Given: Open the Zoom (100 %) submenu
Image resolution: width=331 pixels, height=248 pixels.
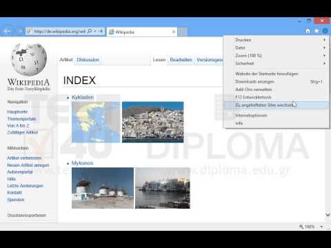Looking at the screenshot, I should click(277, 56).
